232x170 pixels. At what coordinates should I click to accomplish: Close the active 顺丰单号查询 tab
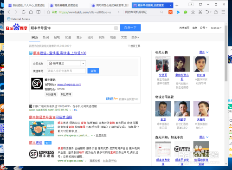pyautogui.click(x=170, y=6)
